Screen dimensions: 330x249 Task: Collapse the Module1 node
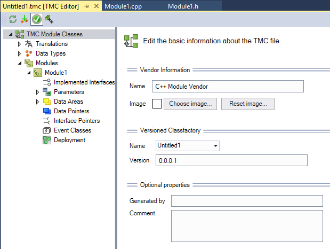29,73
